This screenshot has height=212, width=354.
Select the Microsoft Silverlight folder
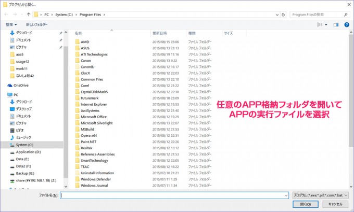[x=97, y=123]
